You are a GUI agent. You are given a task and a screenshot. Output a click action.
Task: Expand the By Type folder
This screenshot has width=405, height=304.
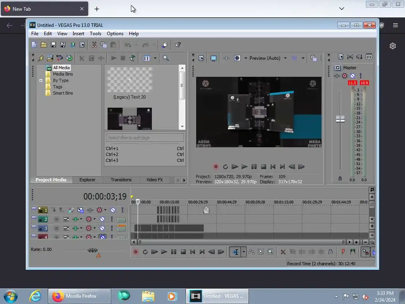coord(41,80)
